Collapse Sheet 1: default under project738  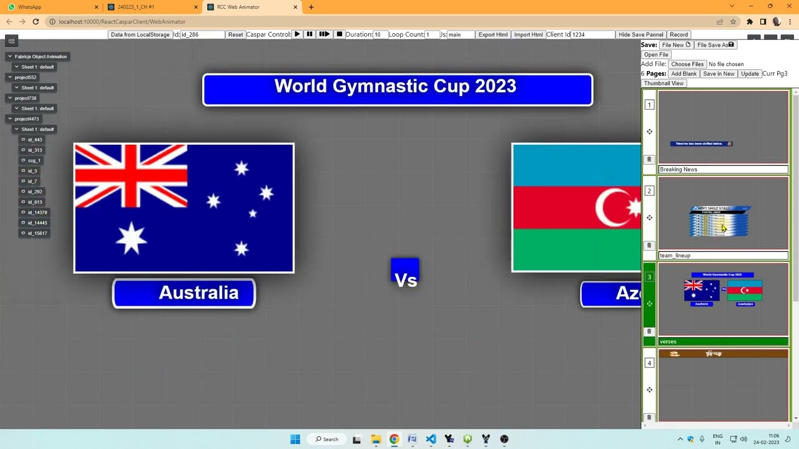pyautogui.click(x=17, y=109)
